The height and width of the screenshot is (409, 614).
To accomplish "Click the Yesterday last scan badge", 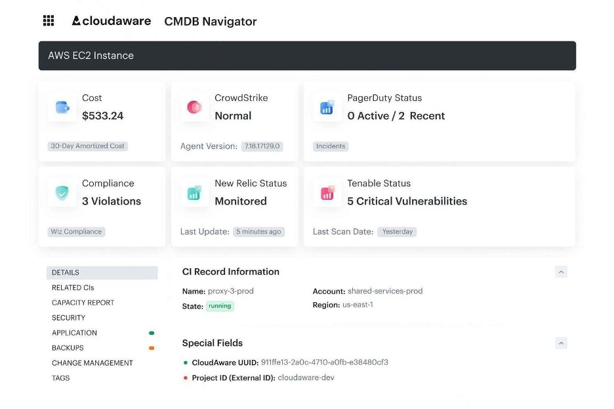I will (x=397, y=231).
